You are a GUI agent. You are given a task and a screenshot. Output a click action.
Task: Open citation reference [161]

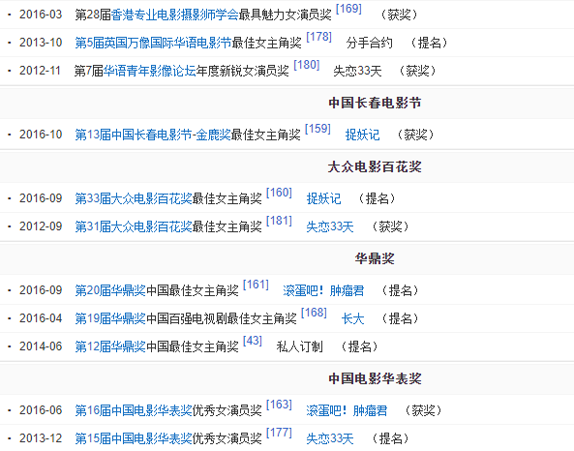pos(256,285)
